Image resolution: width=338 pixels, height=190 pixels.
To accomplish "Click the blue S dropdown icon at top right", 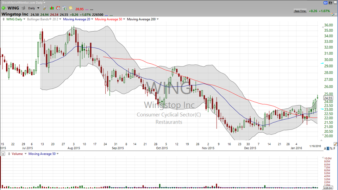I will [325, 2].
